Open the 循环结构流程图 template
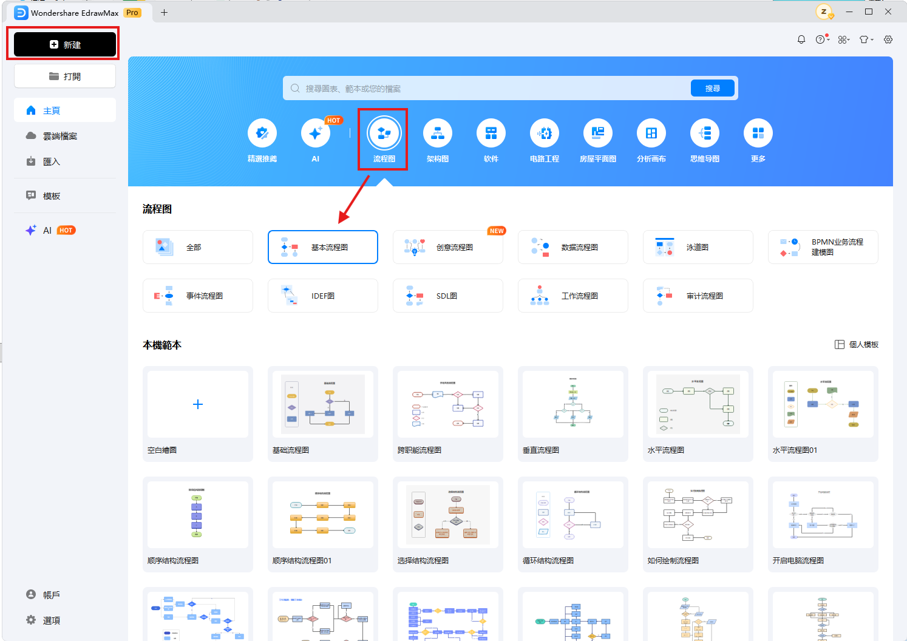The image size is (907, 641). point(573,524)
